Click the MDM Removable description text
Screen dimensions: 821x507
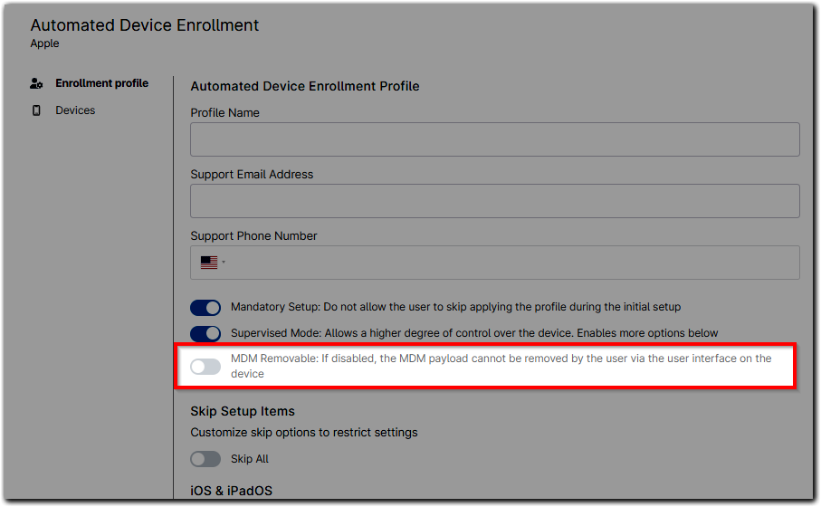click(x=501, y=359)
